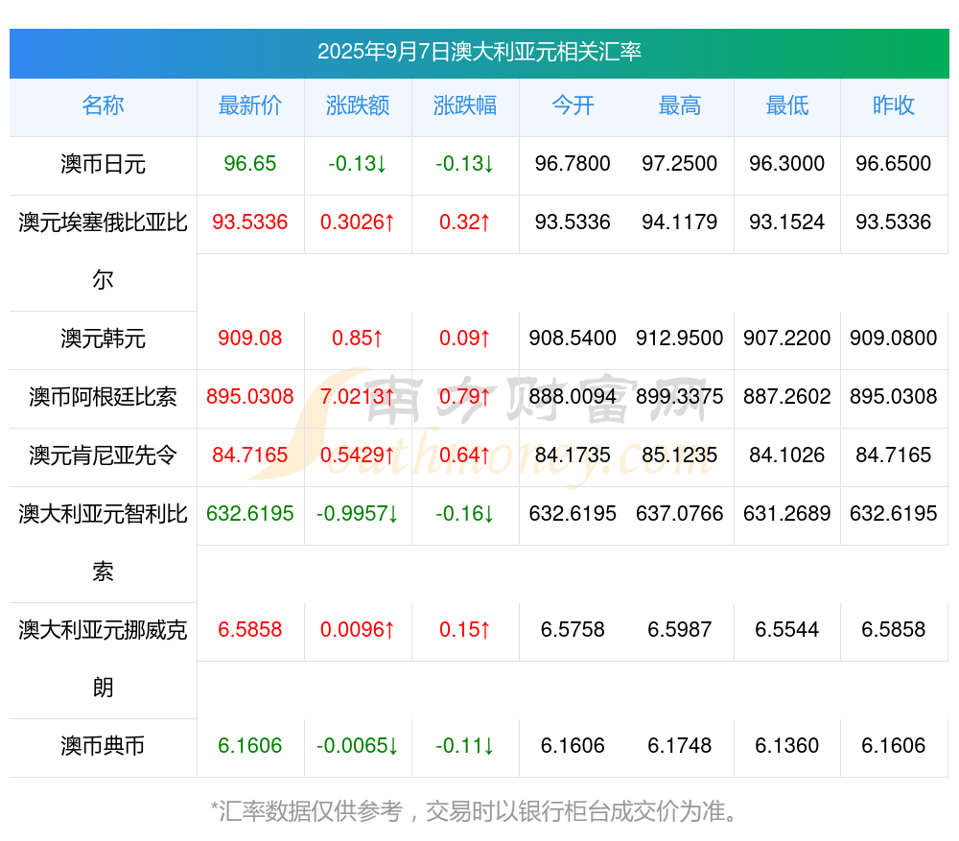Click the change percent 0.79↑
Screen dimensions: 959x841
pos(465,397)
